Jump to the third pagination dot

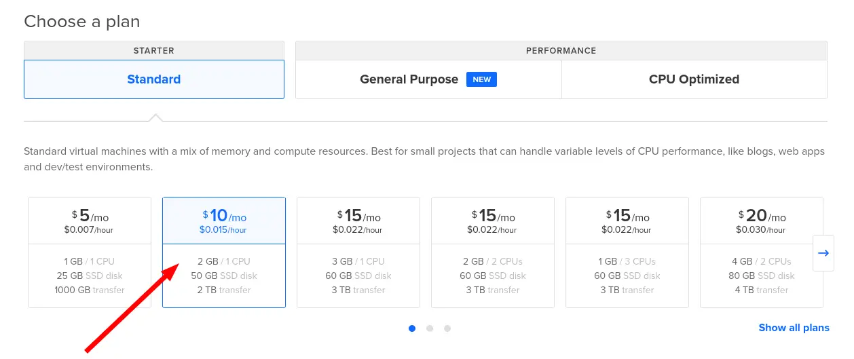tap(447, 328)
